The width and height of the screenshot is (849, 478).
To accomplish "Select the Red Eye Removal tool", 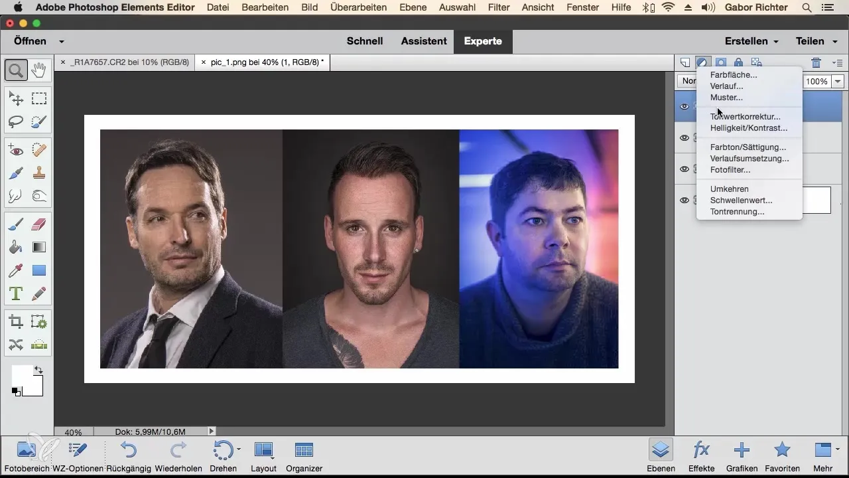I will tap(17, 151).
